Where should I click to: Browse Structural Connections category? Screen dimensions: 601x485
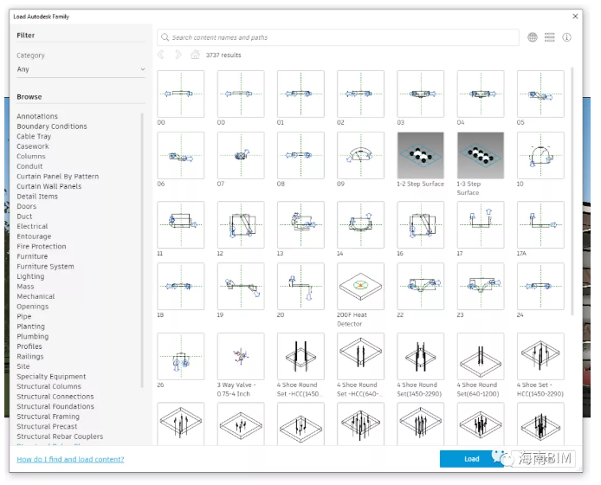tap(55, 397)
